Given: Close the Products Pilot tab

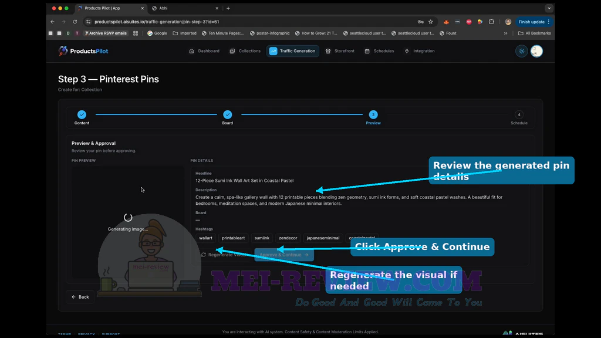Looking at the screenshot, I should pos(142,8).
